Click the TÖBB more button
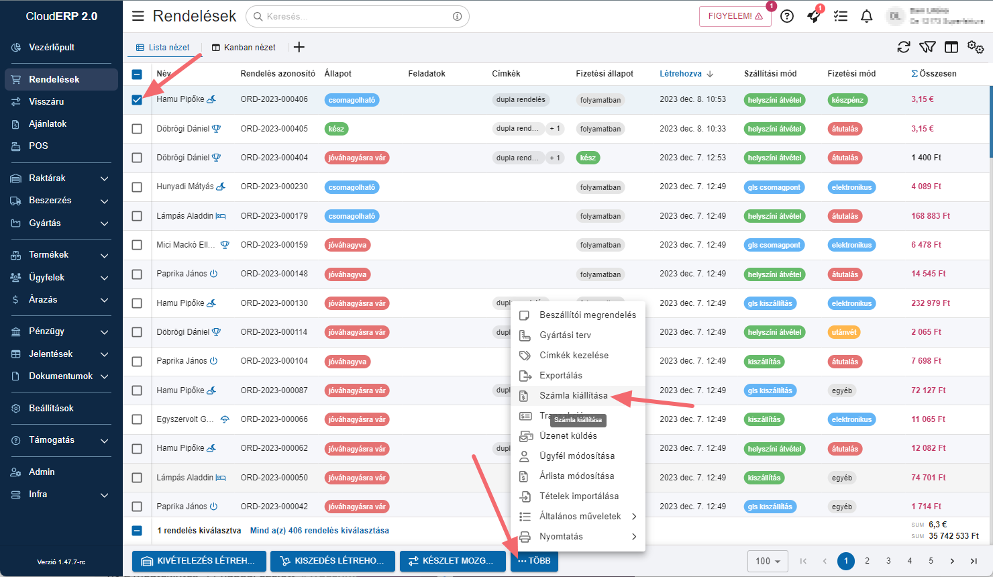Image resolution: width=993 pixels, height=577 pixels. pos(534,561)
